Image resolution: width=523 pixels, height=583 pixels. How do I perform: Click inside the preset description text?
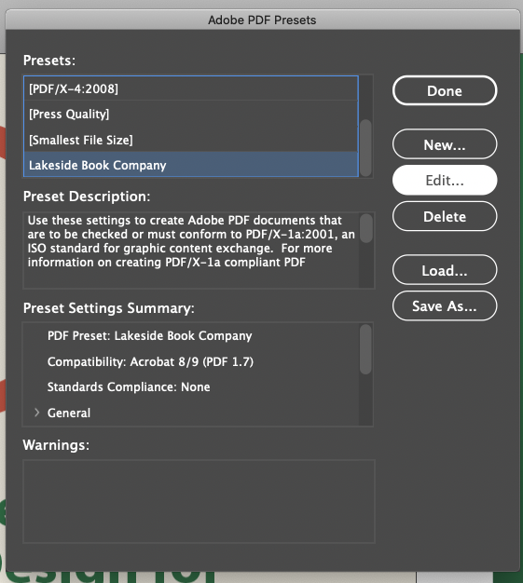coord(191,241)
